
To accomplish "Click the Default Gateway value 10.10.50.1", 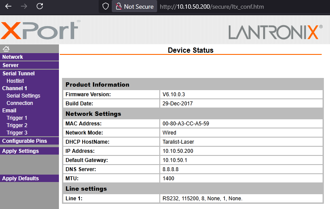I will [175, 160].
